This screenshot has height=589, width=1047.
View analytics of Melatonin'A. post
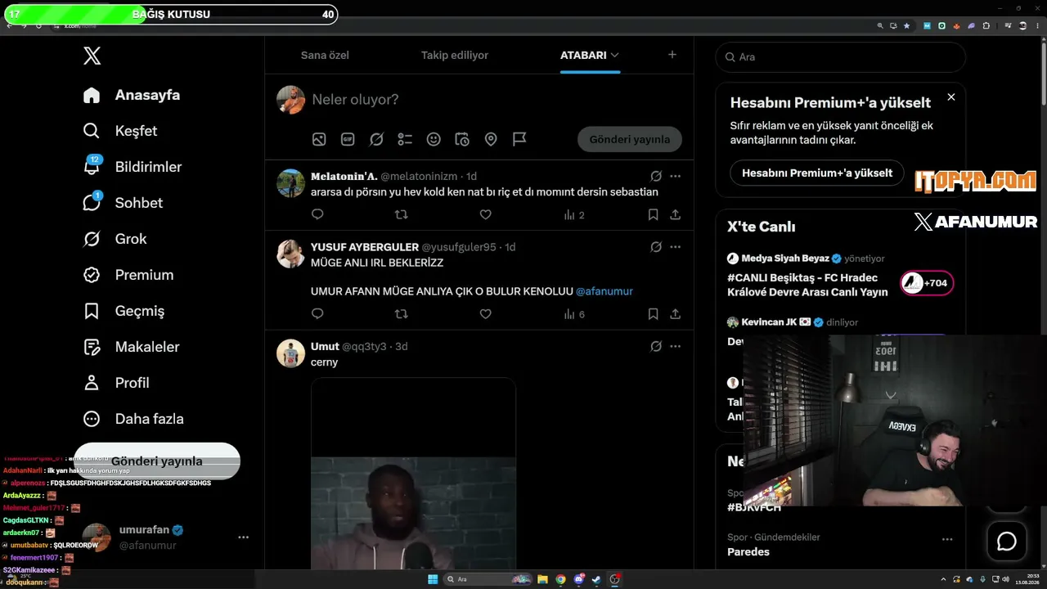(x=574, y=214)
